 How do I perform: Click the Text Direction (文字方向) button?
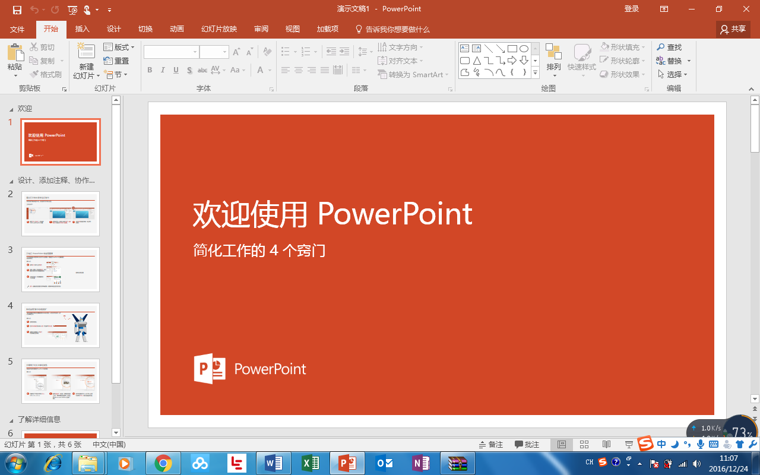click(x=401, y=47)
